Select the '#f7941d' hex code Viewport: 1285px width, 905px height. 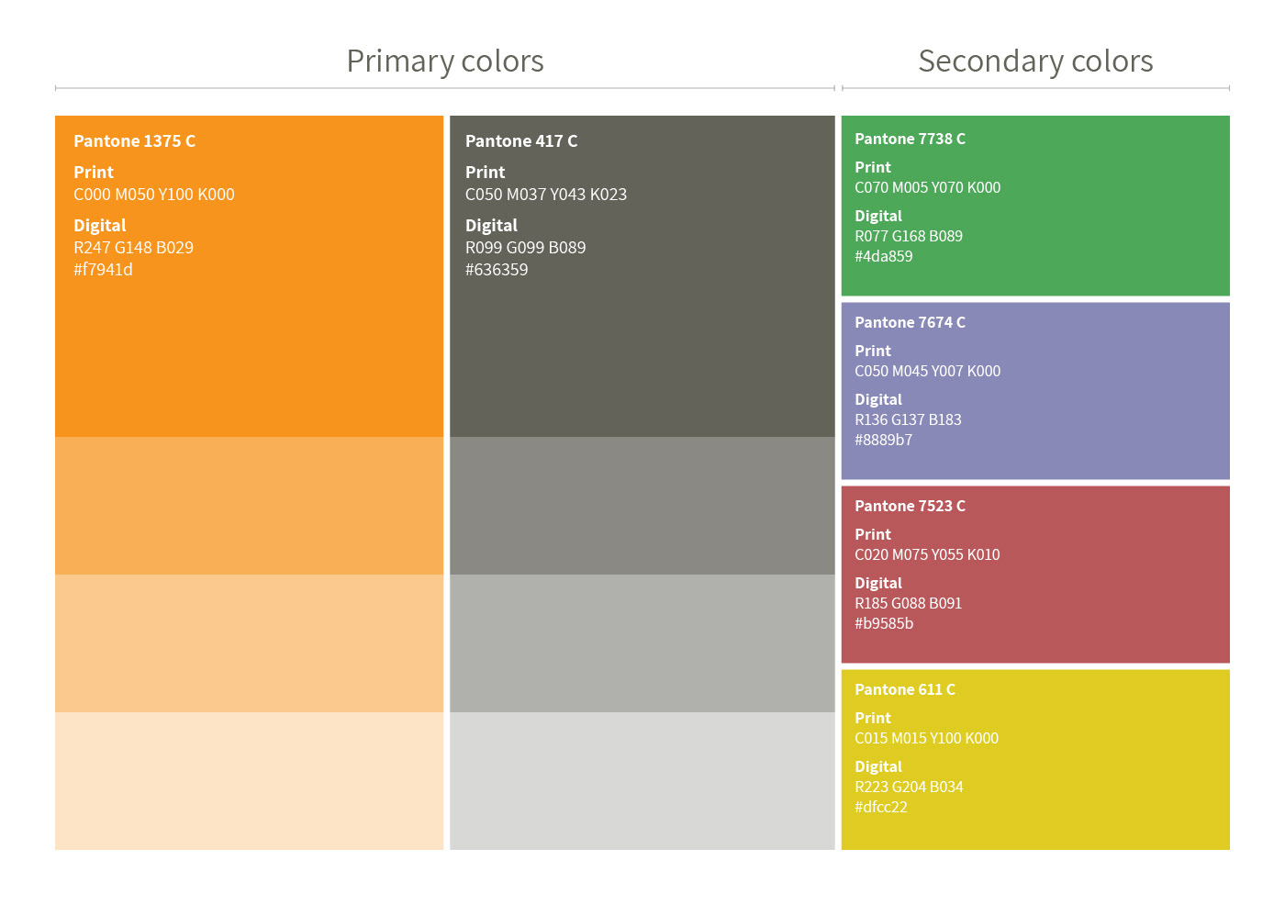(104, 270)
